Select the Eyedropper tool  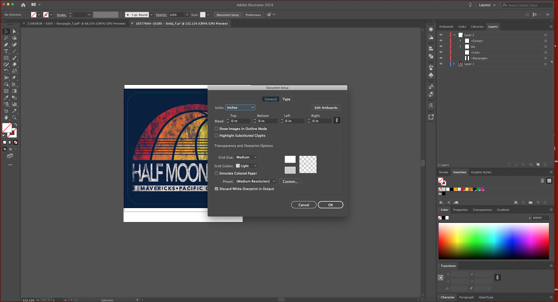6,98
